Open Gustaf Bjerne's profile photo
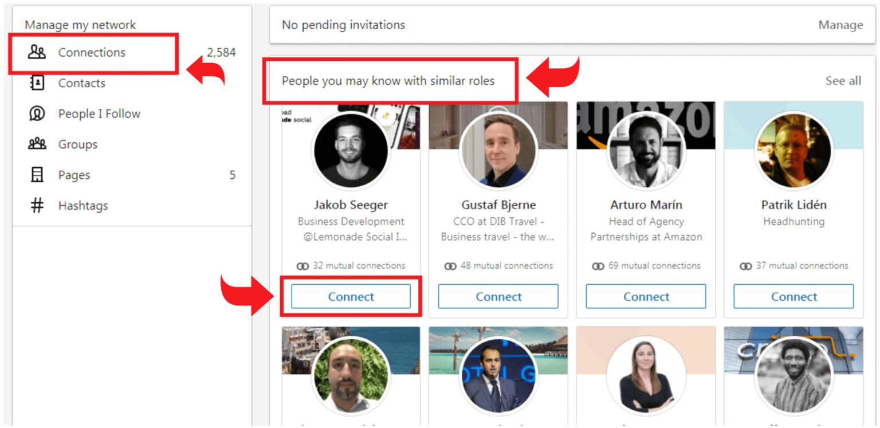The image size is (880, 428). pos(497,150)
